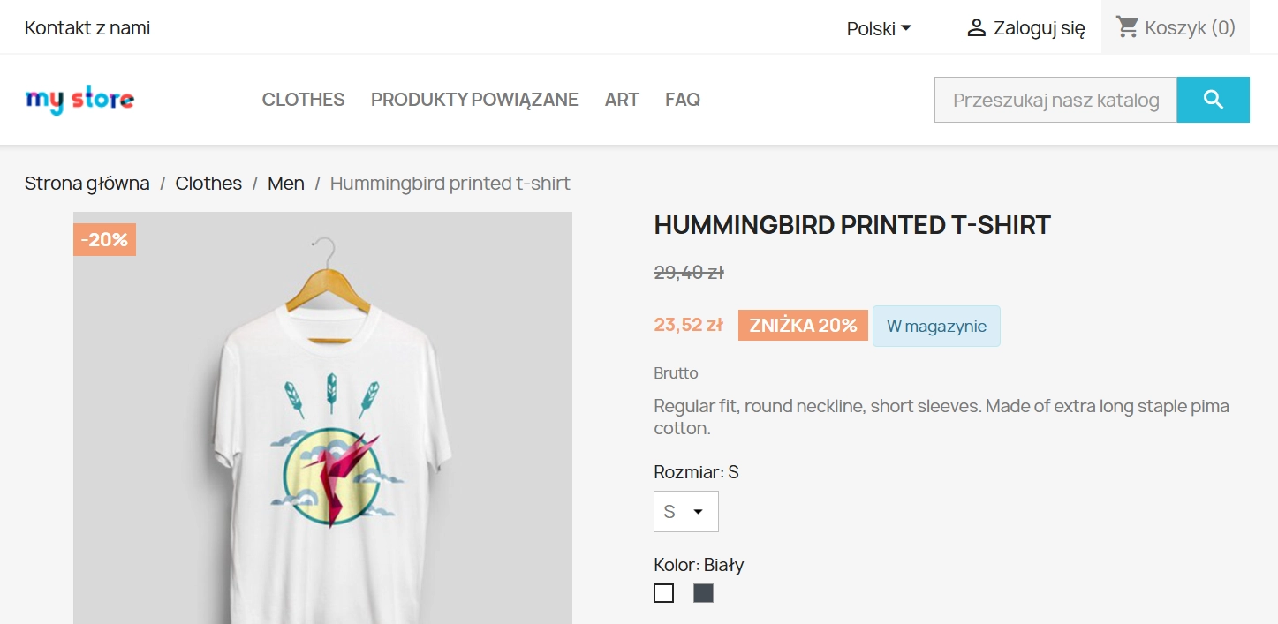Go to the ART section
This screenshot has height=624, width=1278.
(621, 99)
